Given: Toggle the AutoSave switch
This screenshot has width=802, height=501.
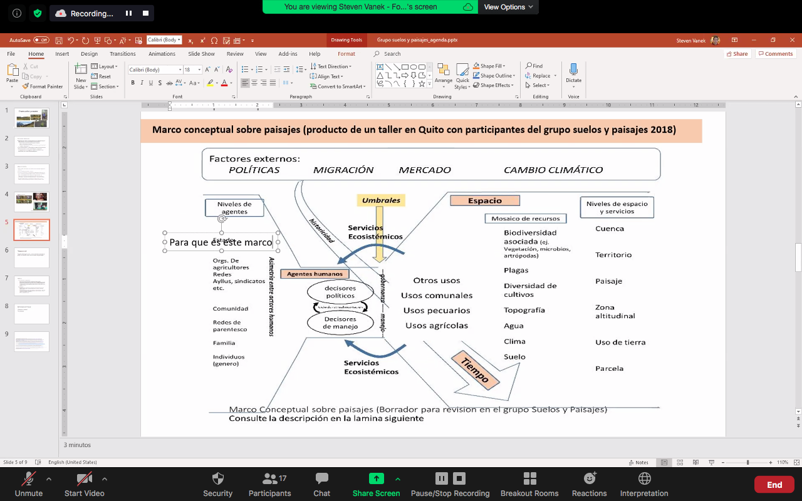Looking at the screenshot, I should click(41, 40).
